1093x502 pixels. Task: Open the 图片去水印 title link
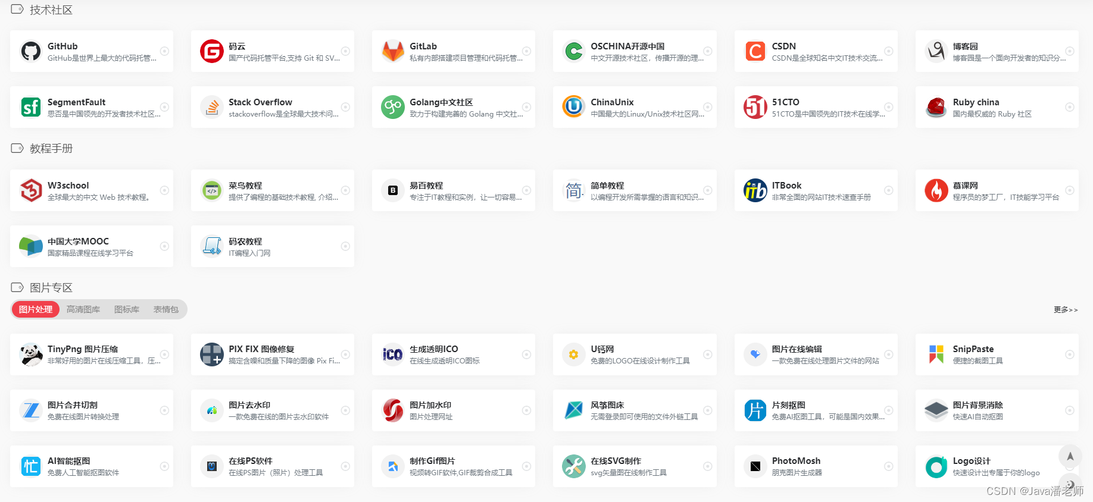pos(249,405)
